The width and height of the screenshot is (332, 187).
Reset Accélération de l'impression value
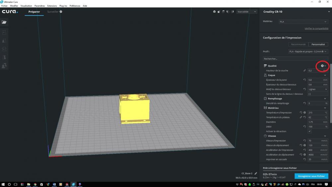304,150
